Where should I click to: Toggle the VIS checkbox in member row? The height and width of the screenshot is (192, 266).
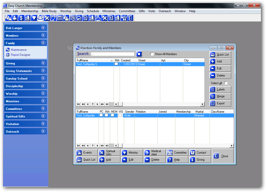(x=120, y=115)
